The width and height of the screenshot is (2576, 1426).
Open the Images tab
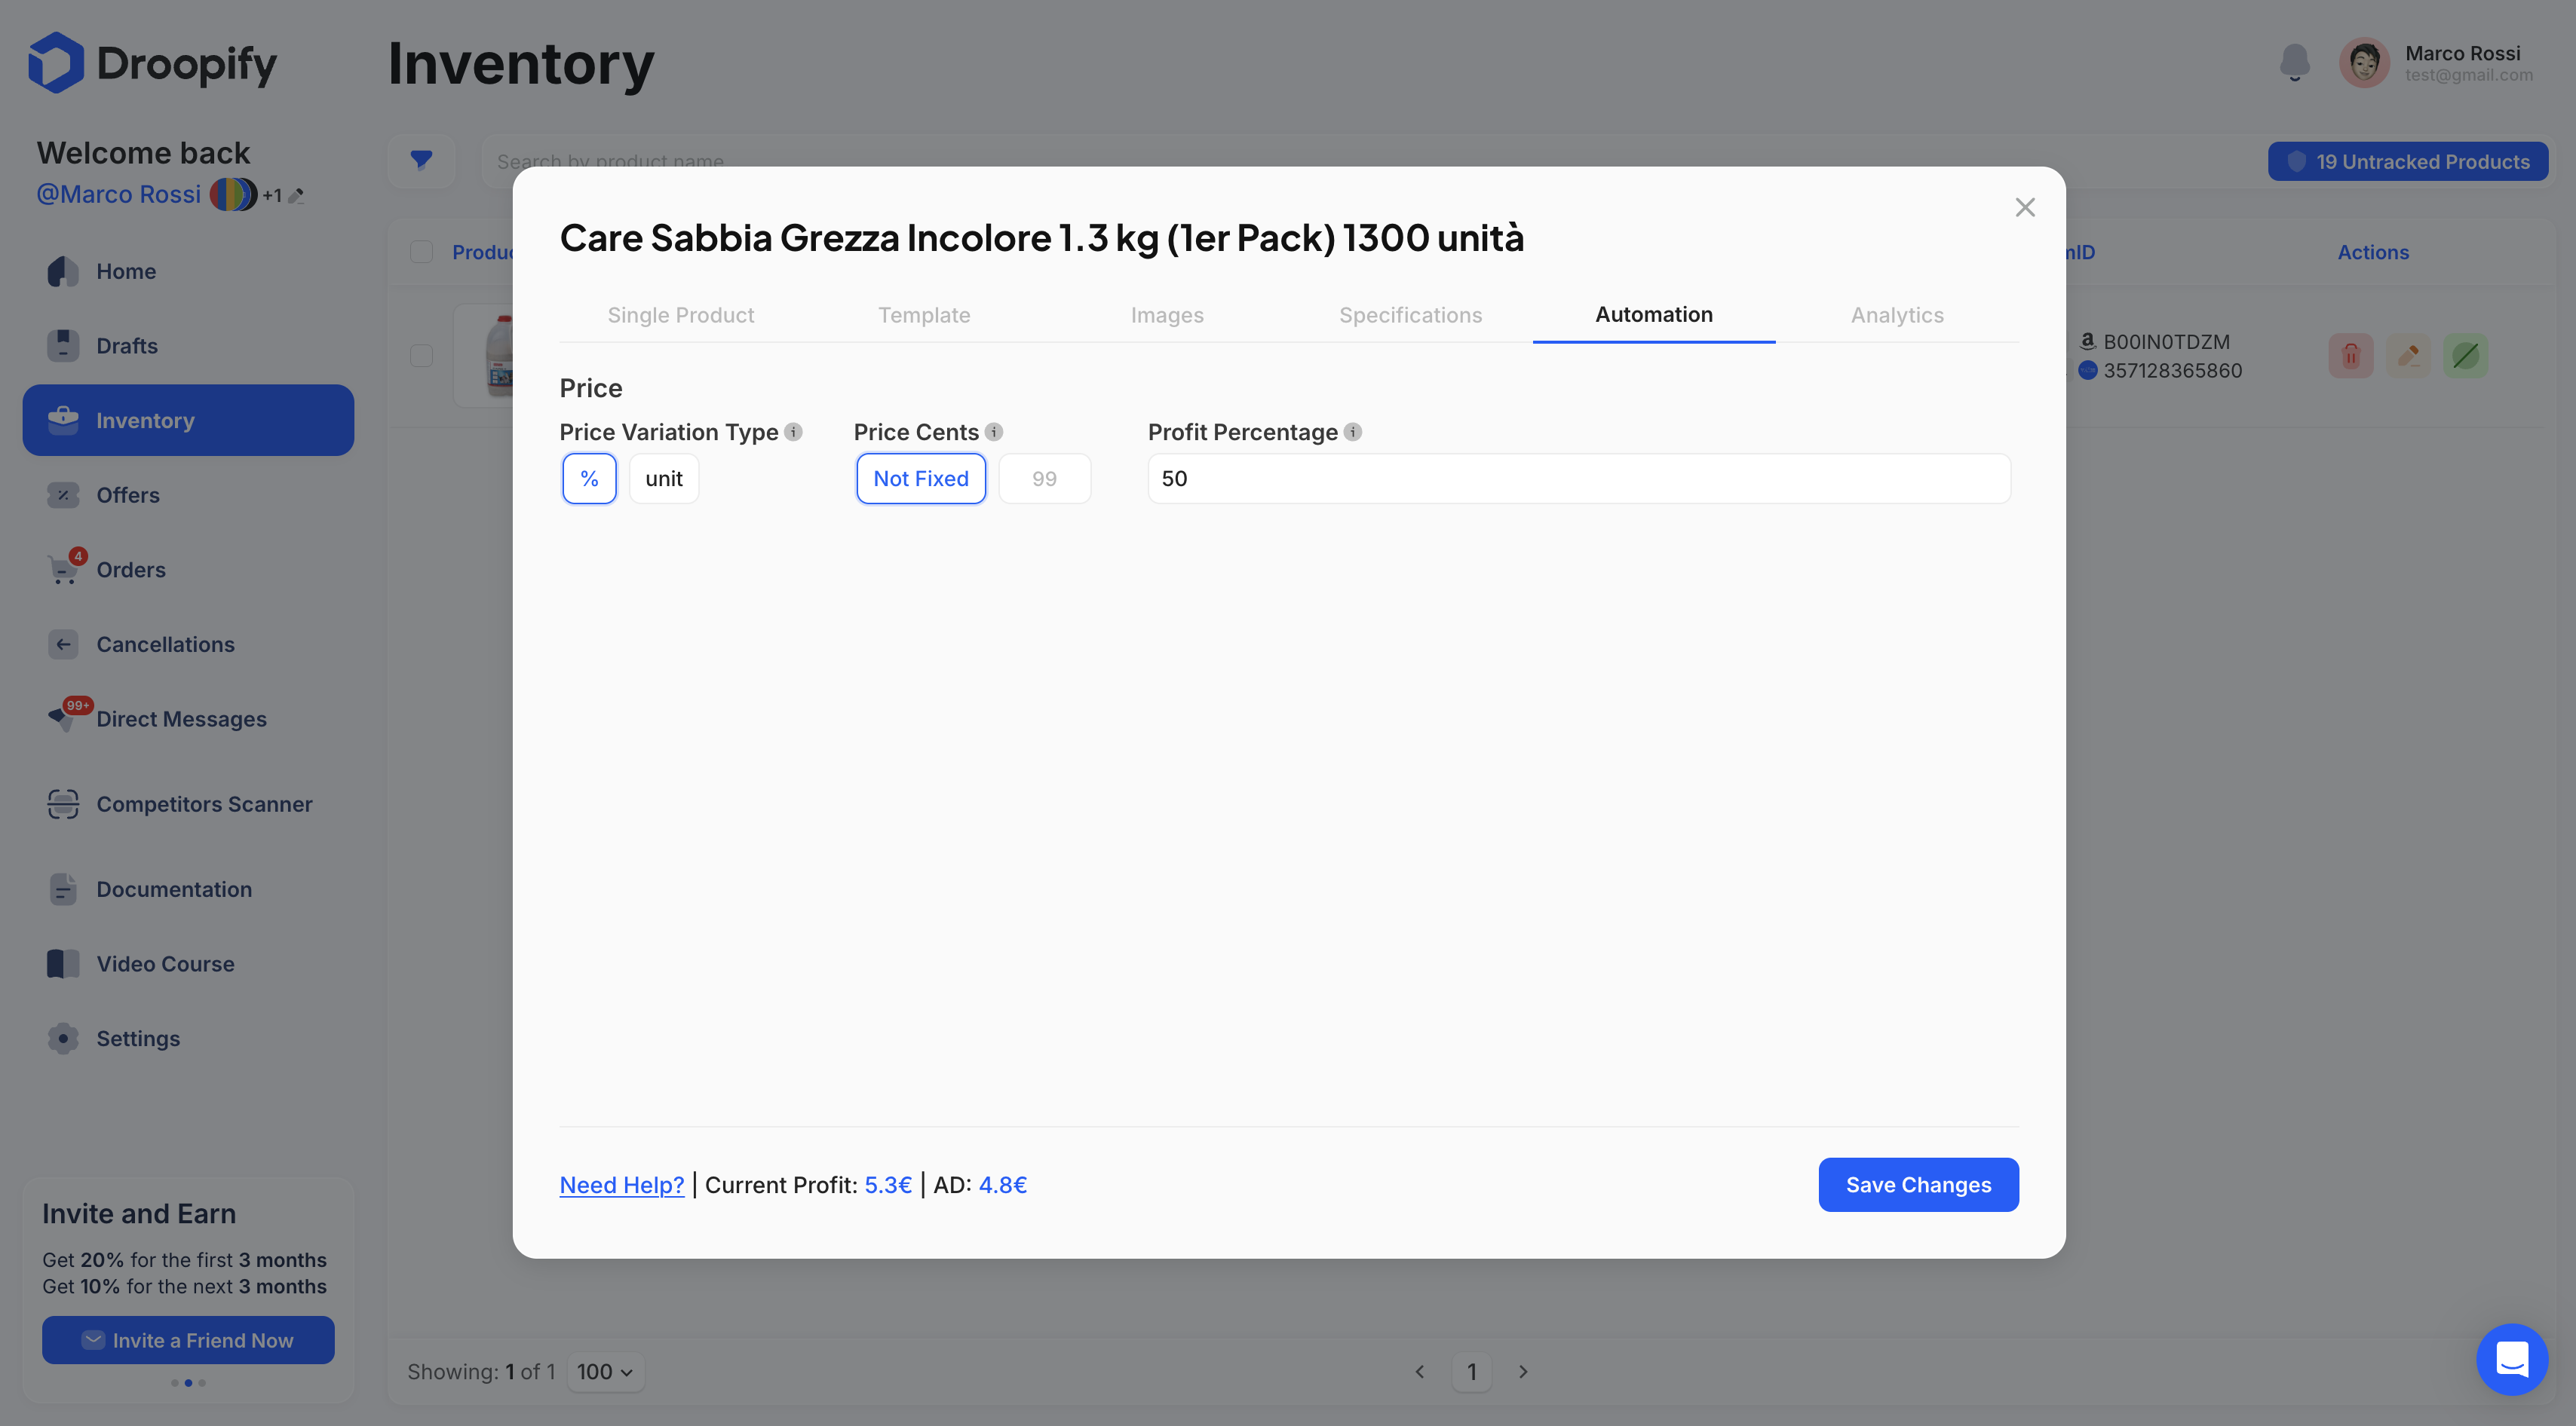tap(1167, 315)
